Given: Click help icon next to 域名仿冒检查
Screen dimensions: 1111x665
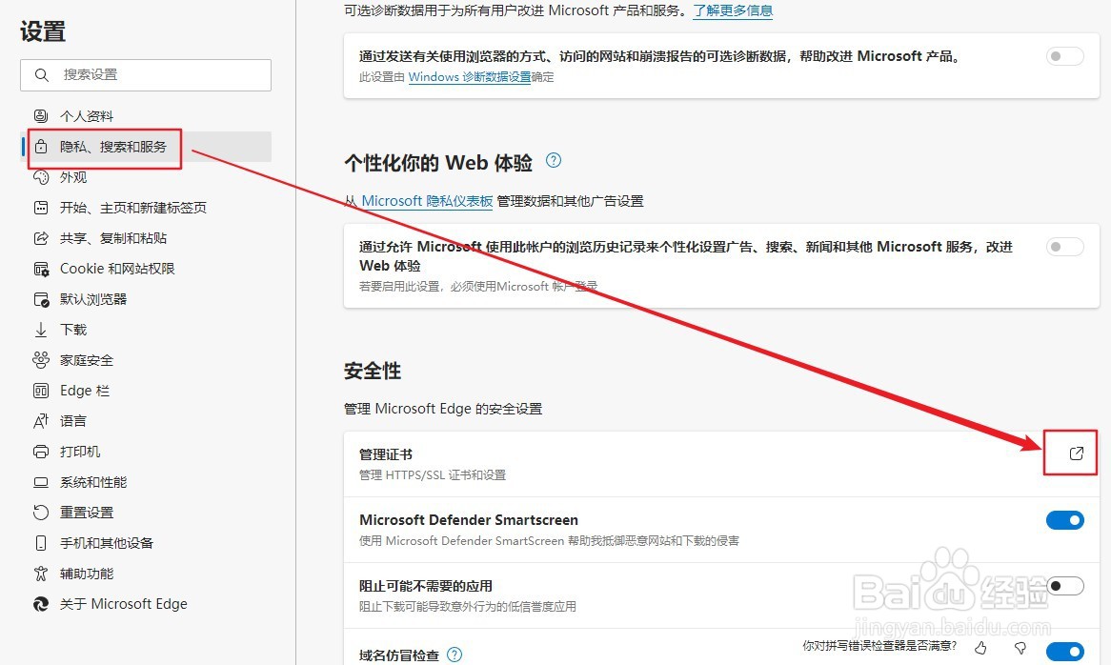Looking at the screenshot, I should coord(454,655).
